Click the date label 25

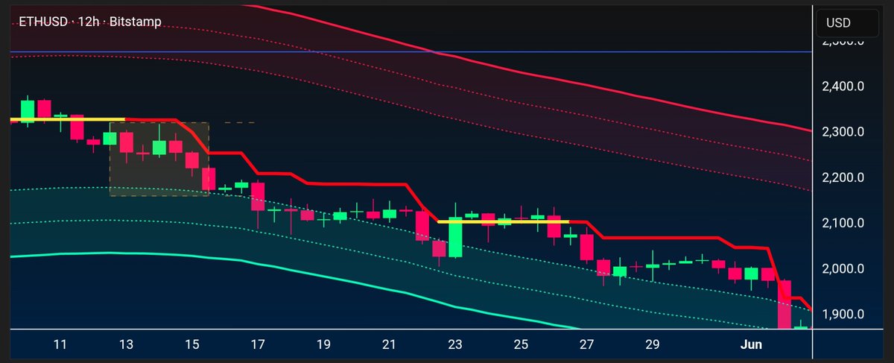pos(521,344)
